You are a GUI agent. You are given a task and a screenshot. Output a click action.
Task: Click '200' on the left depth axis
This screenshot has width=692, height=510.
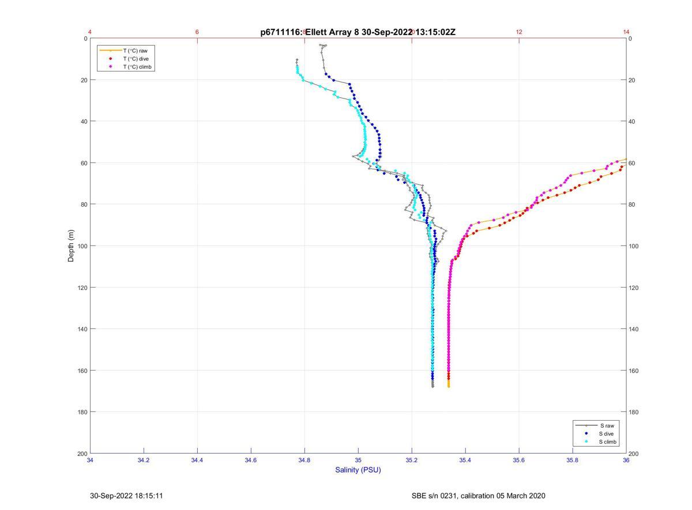click(x=81, y=454)
